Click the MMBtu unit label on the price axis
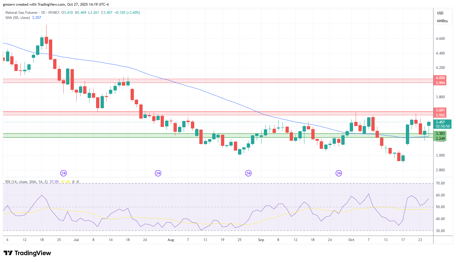The width and height of the screenshot is (456, 262). 442,21
